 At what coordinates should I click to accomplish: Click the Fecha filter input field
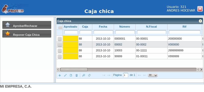(x=104, y=32)
